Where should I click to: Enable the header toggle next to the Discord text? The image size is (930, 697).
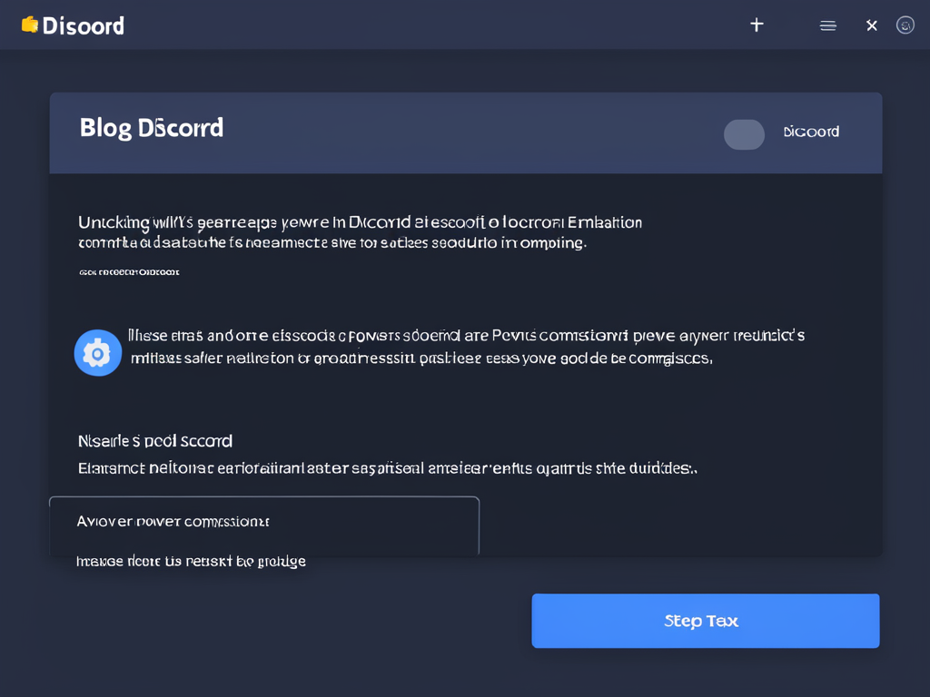[x=744, y=134]
